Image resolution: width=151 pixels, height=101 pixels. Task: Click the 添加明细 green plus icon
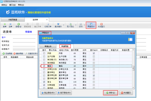point(4,54)
